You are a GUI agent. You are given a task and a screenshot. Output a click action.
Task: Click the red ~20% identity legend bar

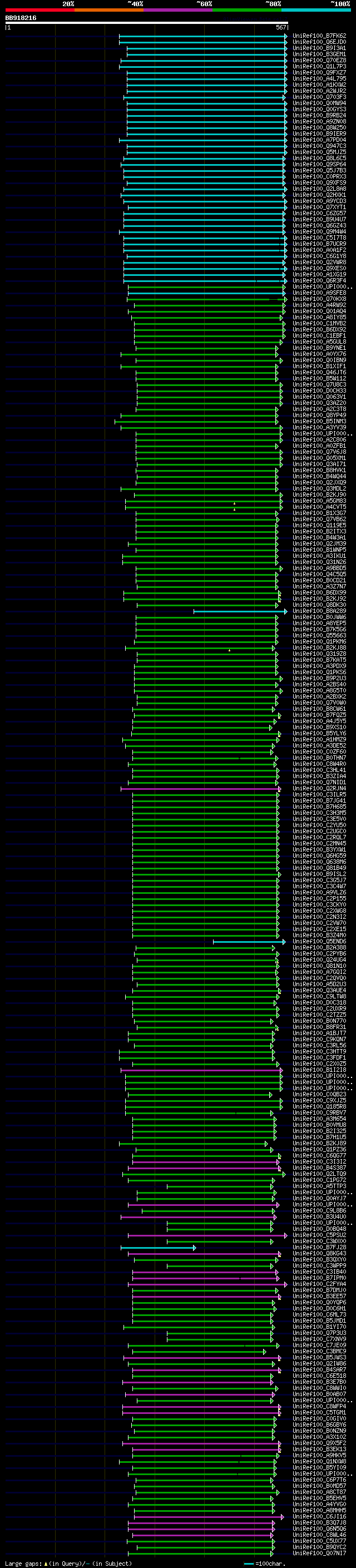tap(39, 10)
